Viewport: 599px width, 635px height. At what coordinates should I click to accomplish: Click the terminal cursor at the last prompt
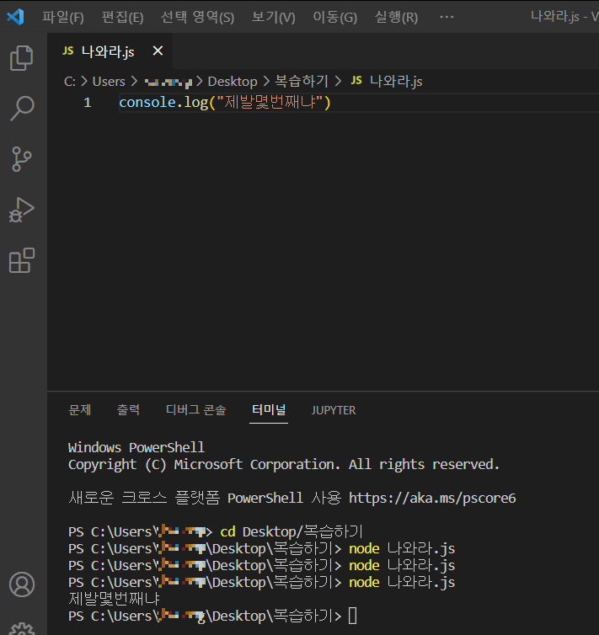352,616
